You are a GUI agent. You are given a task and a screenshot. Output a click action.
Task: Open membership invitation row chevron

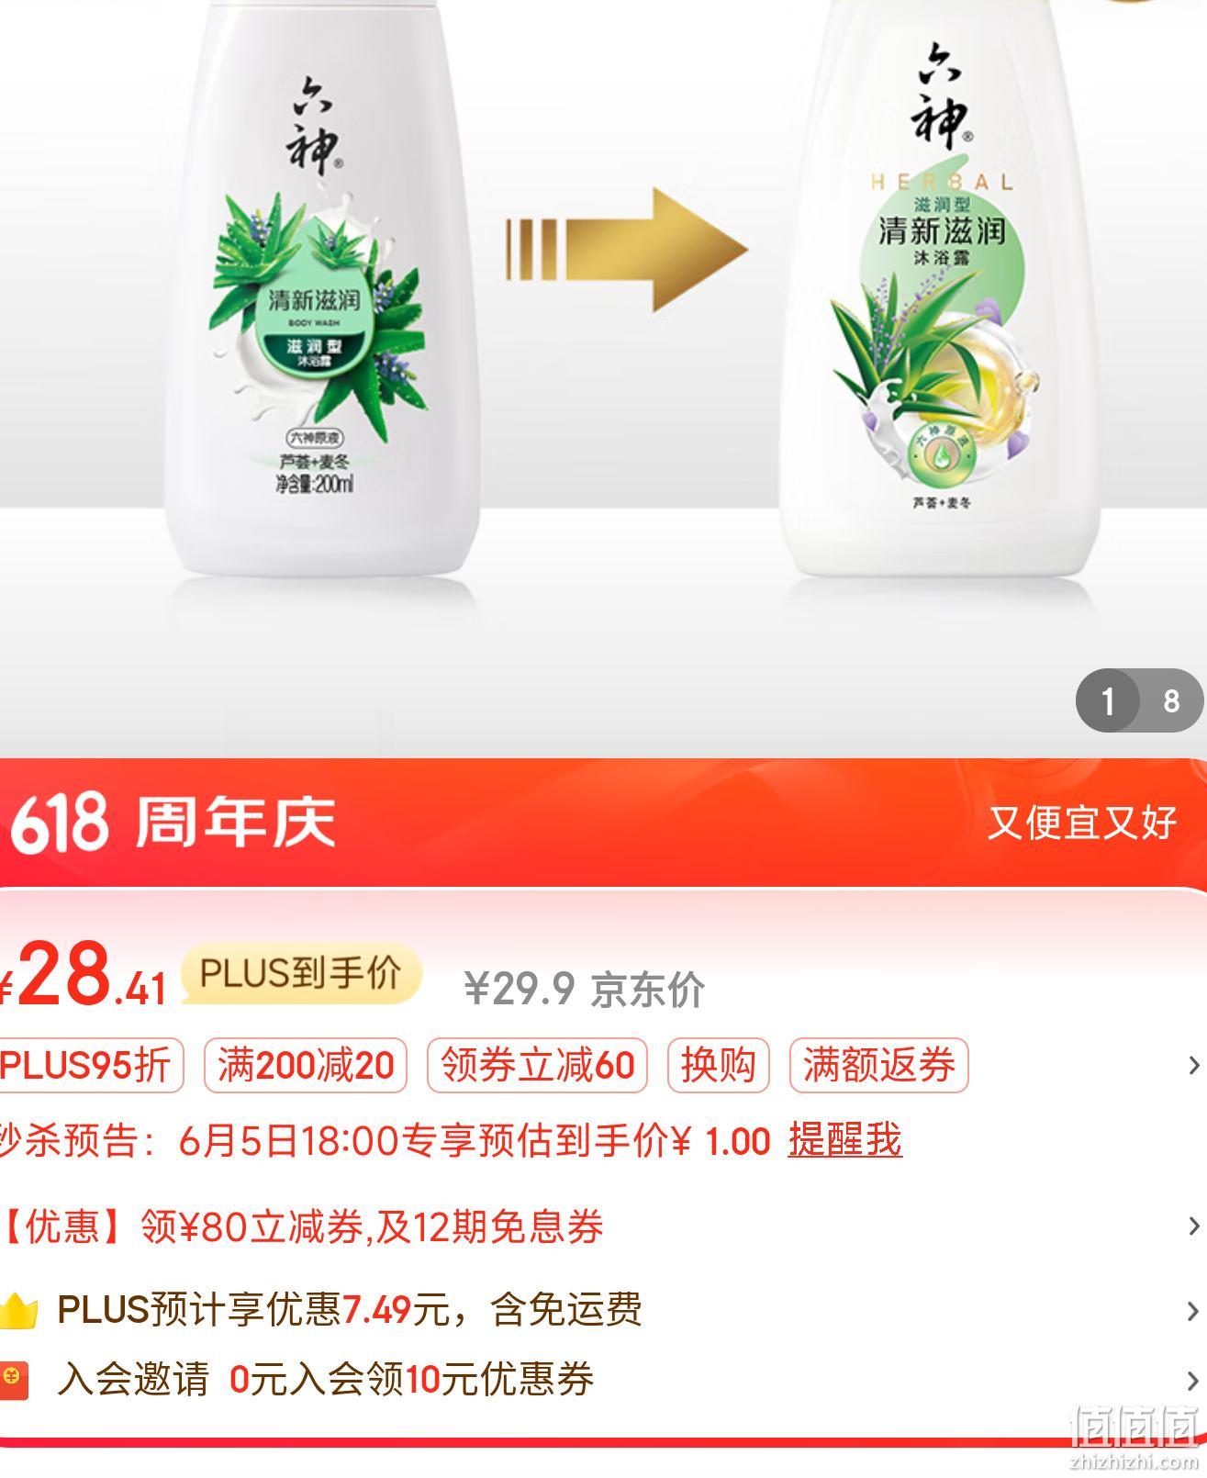tap(1193, 1381)
